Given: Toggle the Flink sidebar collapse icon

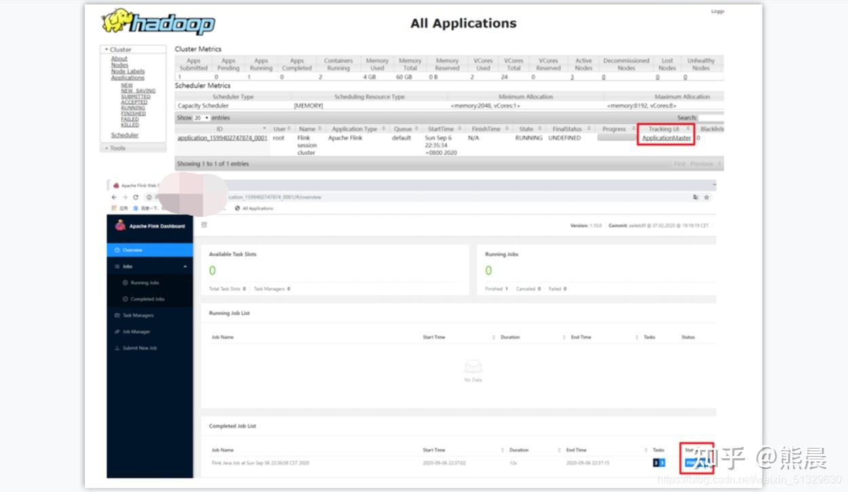Looking at the screenshot, I should pos(204,225).
